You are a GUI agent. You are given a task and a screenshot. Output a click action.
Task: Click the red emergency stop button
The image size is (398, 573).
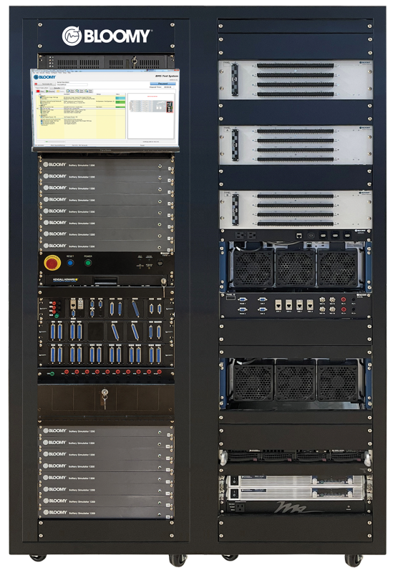click(52, 263)
